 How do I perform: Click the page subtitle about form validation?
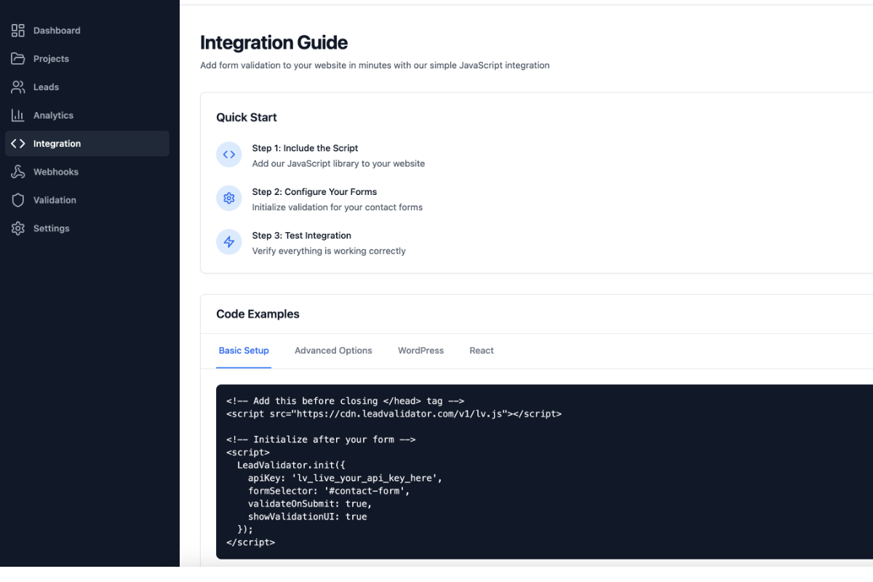[x=375, y=65]
